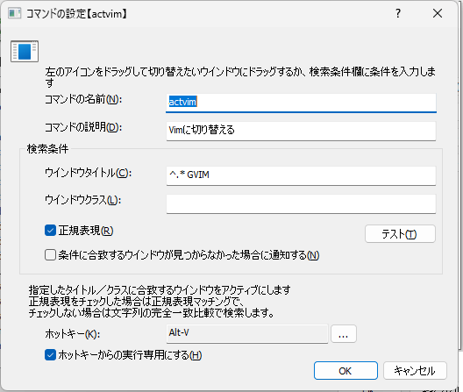The height and width of the screenshot is (392, 463).
Task: Click the Alt-V hotkey field
Action: point(247,334)
